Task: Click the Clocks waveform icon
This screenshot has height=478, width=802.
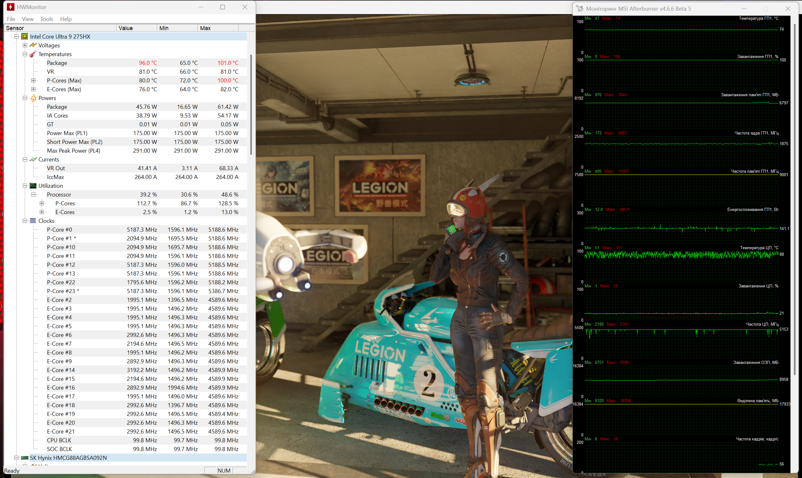Action: 33,221
